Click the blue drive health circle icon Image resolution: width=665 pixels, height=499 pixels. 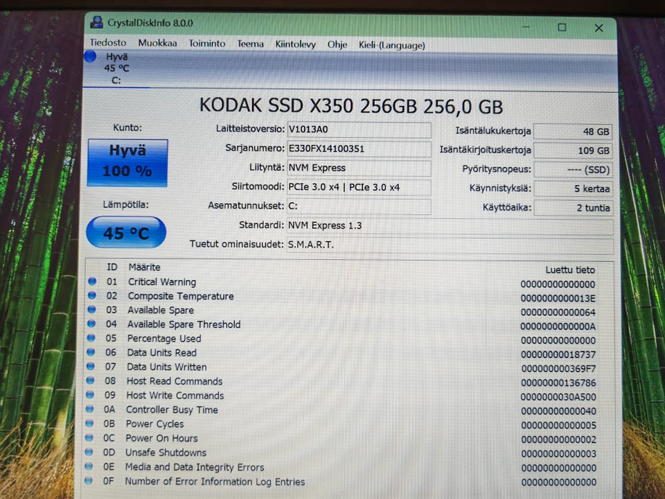pos(90,56)
